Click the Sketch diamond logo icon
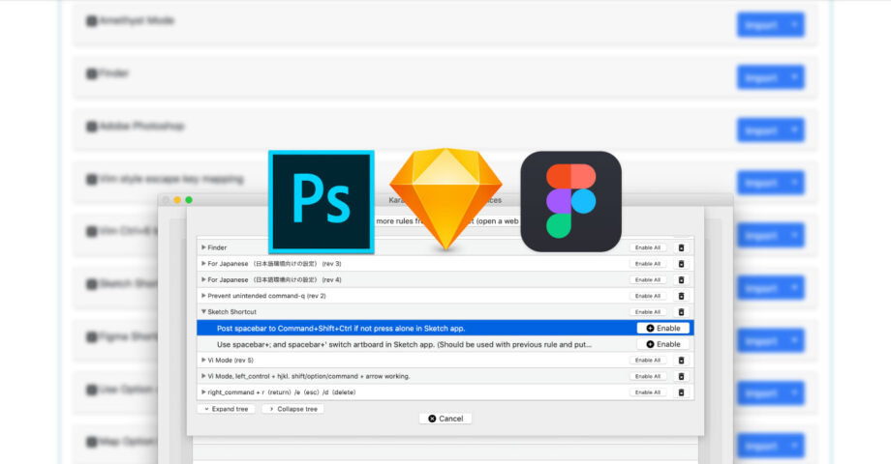 [445, 198]
